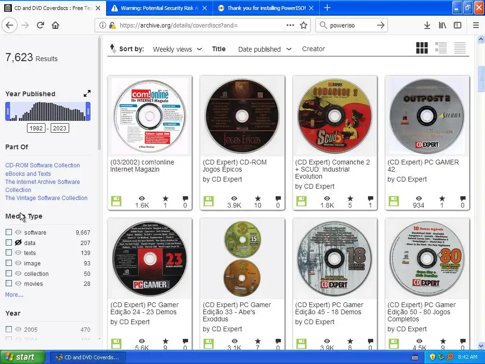Grab the right year range slider handle
Image resolution: width=485 pixels, height=364 pixels.
pos(88,111)
